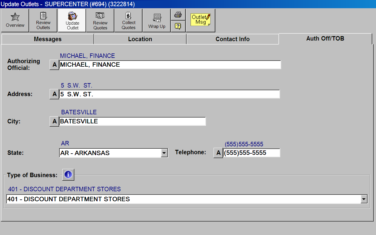Click the Authorizing Official input field
Screen dimensions: 376x235
[170, 65]
